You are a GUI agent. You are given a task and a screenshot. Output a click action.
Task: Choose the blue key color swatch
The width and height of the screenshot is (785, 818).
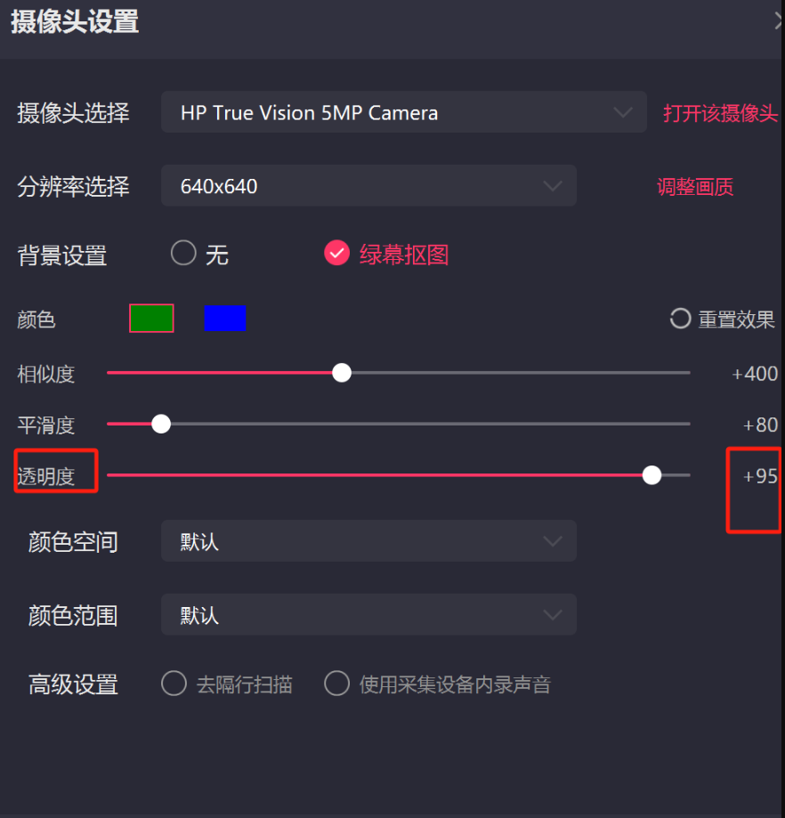pos(225,319)
